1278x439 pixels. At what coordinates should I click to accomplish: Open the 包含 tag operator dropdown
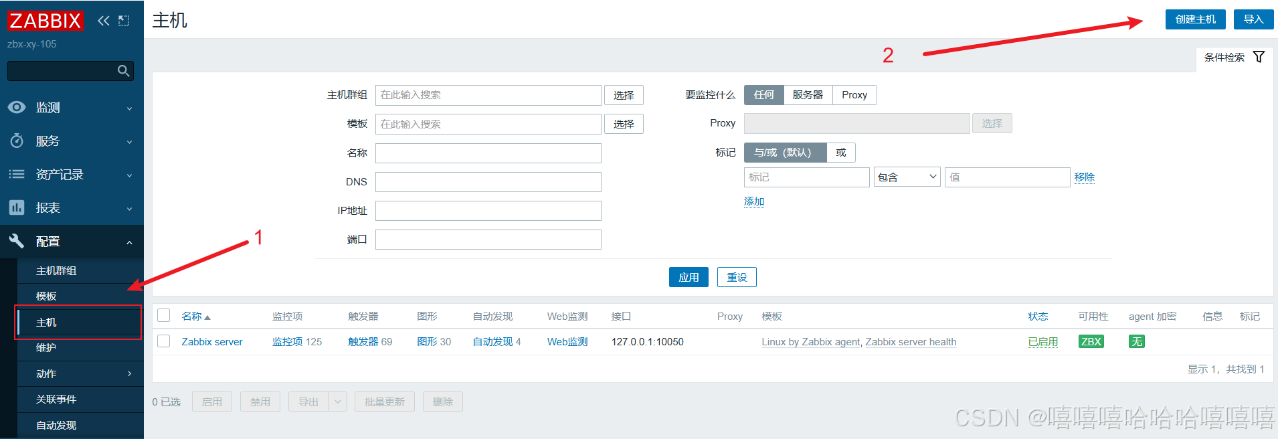pos(907,177)
